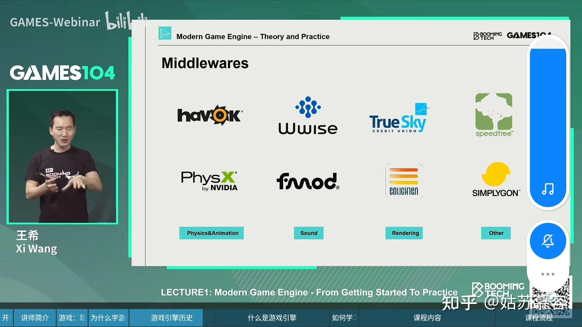582x327 pixels.
Task: Jump to 游戏引擎历史 chapter tab
Action: [172, 318]
